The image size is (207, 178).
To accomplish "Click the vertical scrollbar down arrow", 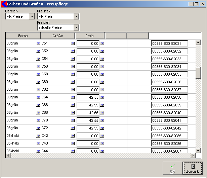I will point(198,151).
